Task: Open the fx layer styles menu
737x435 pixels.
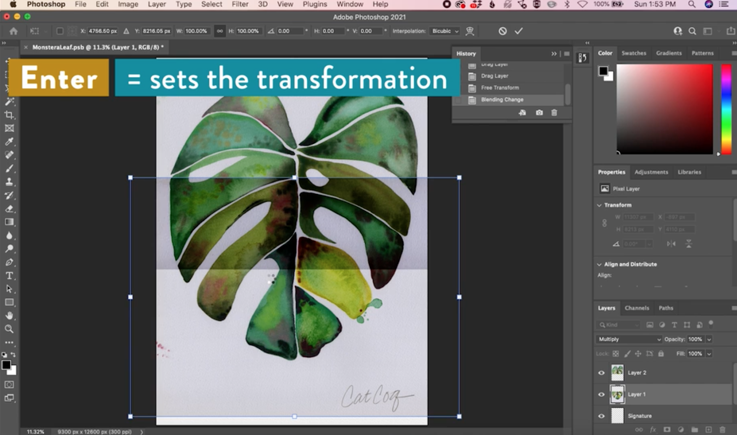Action: pyautogui.click(x=654, y=429)
